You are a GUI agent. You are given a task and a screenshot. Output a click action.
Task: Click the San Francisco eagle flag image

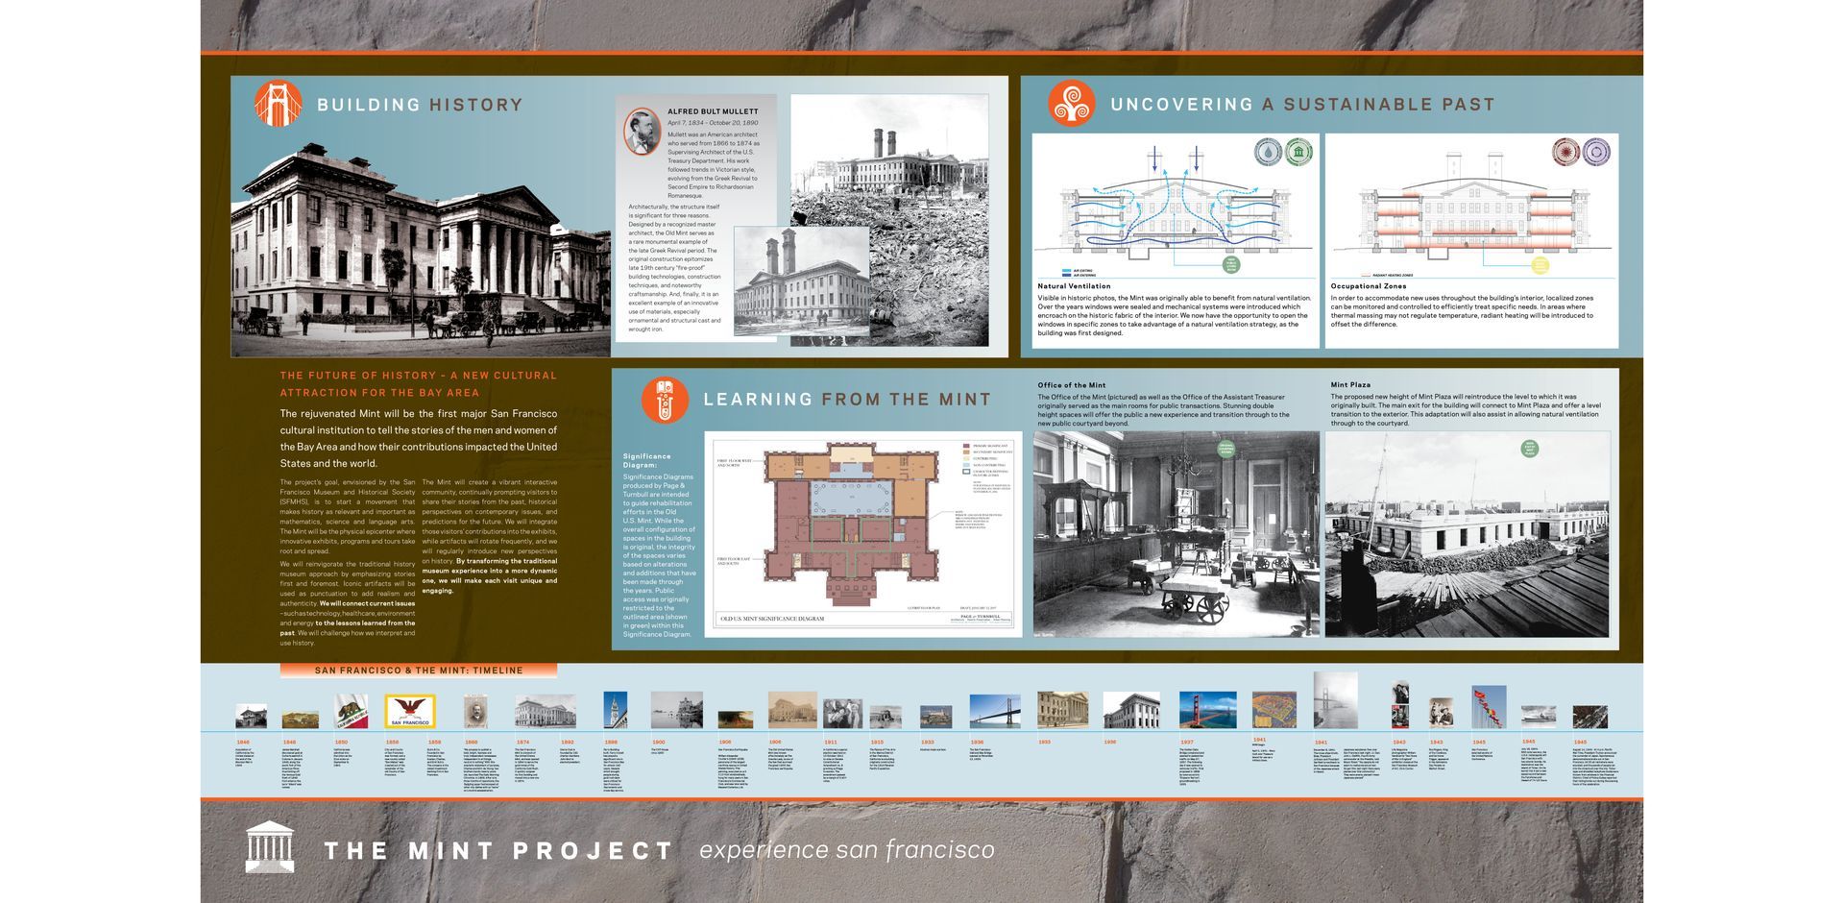click(410, 712)
